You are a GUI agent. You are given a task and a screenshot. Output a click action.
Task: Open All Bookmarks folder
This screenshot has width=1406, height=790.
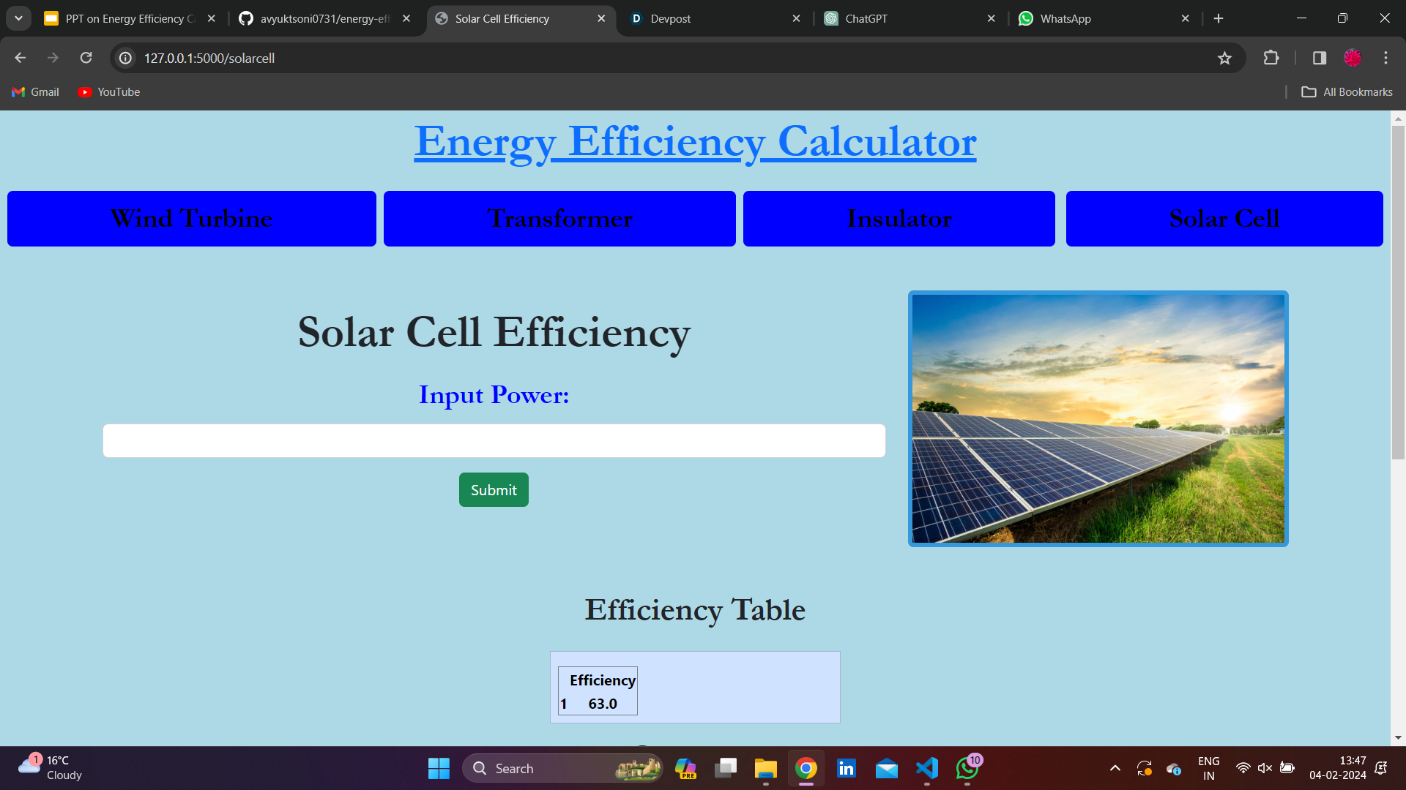tap(1347, 92)
